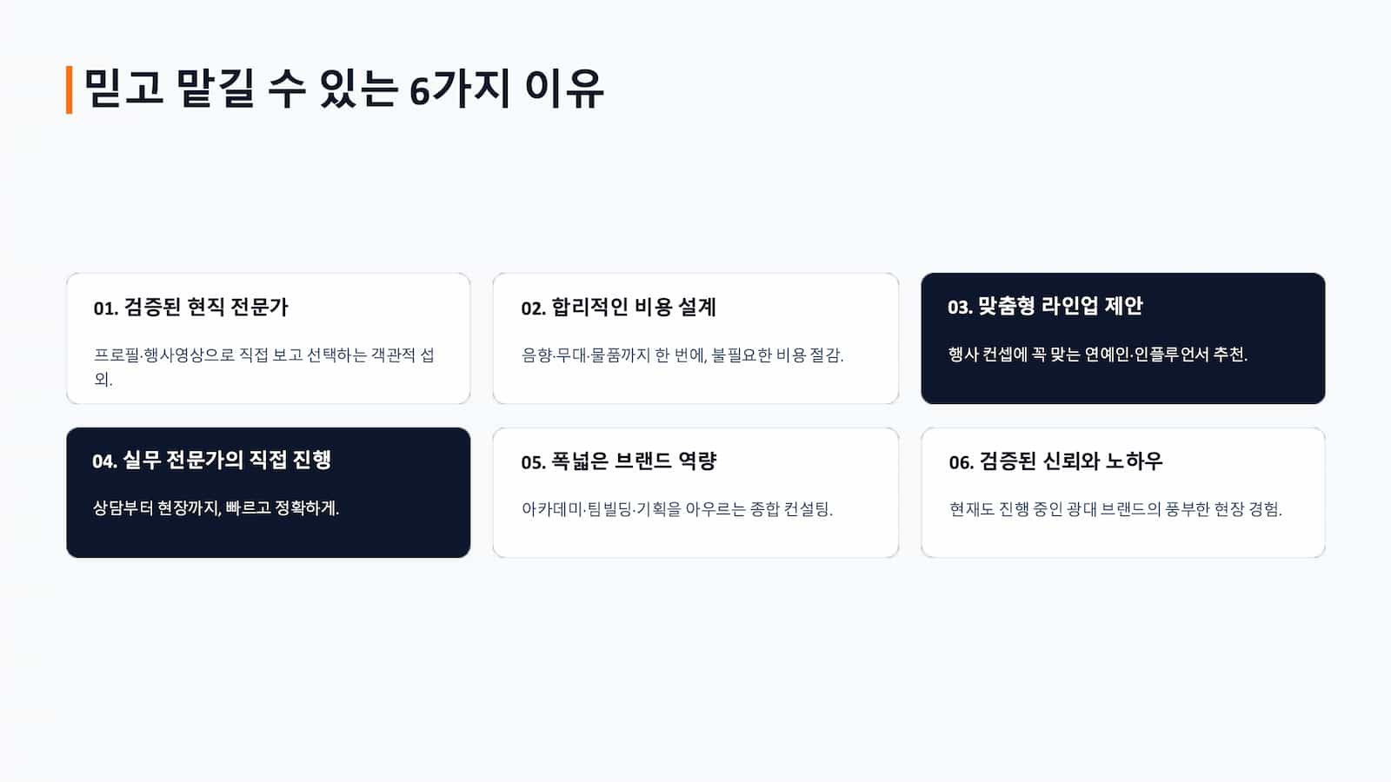Viewport: 1391px width, 782px height.
Task: Click the number label 05. in the fifth card
Action: point(533,462)
